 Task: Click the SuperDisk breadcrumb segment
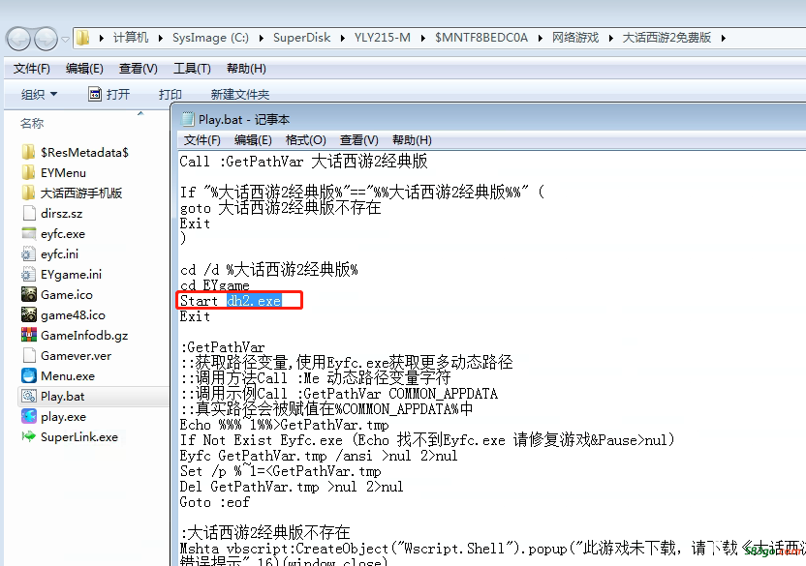(x=301, y=38)
